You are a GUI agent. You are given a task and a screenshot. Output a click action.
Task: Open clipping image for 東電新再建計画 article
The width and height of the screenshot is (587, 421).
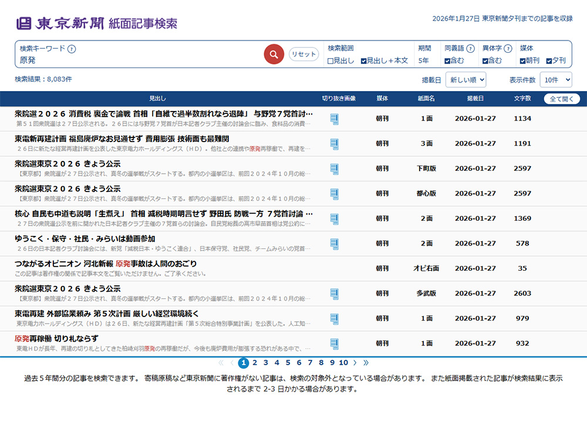point(335,144)
